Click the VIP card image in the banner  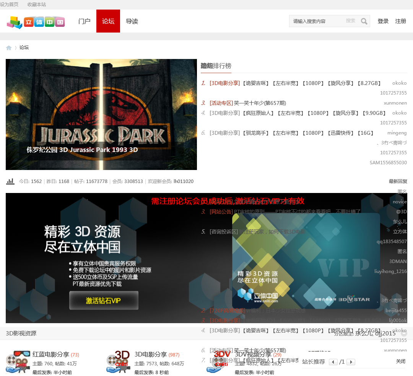pos(306,261)
